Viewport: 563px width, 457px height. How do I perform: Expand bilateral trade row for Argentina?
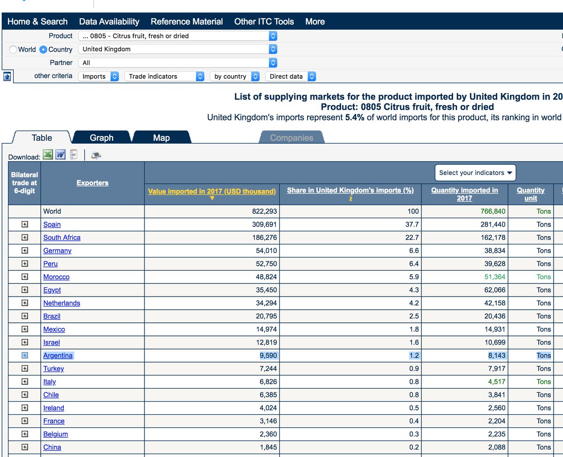25,355
